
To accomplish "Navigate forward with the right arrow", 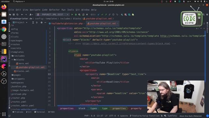I will pos(26,14).
